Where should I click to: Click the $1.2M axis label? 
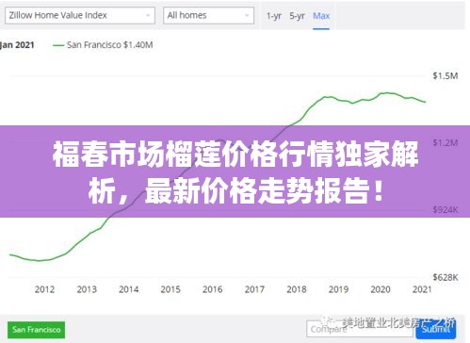click(446, 143)
